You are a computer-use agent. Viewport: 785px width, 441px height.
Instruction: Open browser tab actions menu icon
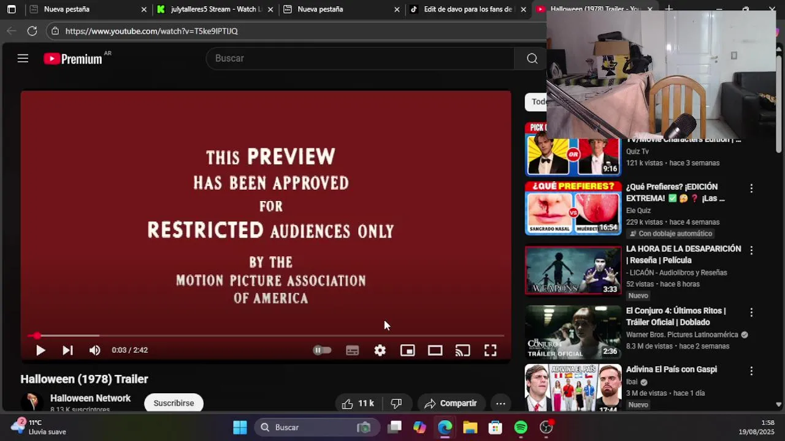[x=11, y=9]
